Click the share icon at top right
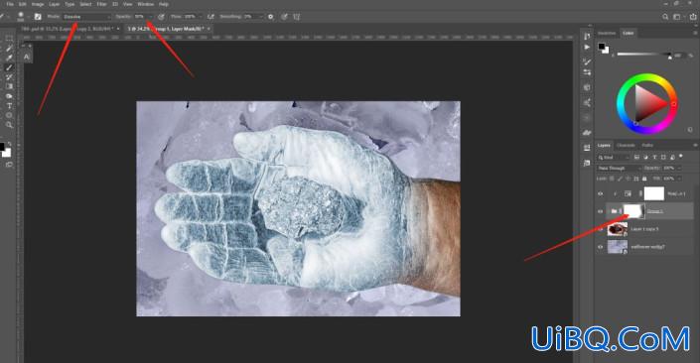 pos(693,17)
